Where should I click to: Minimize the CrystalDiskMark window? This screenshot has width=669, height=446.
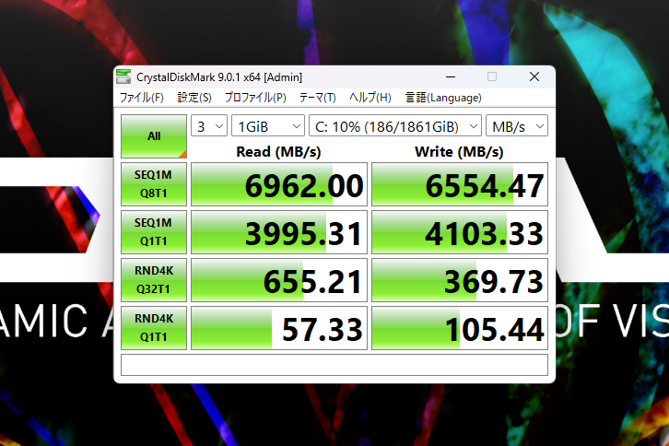click(451, 76)
